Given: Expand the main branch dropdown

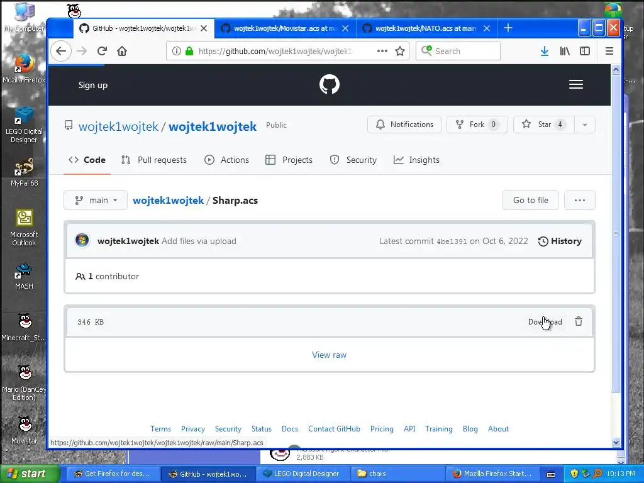Looking at the screenshot, I should (x=96, y=200).
